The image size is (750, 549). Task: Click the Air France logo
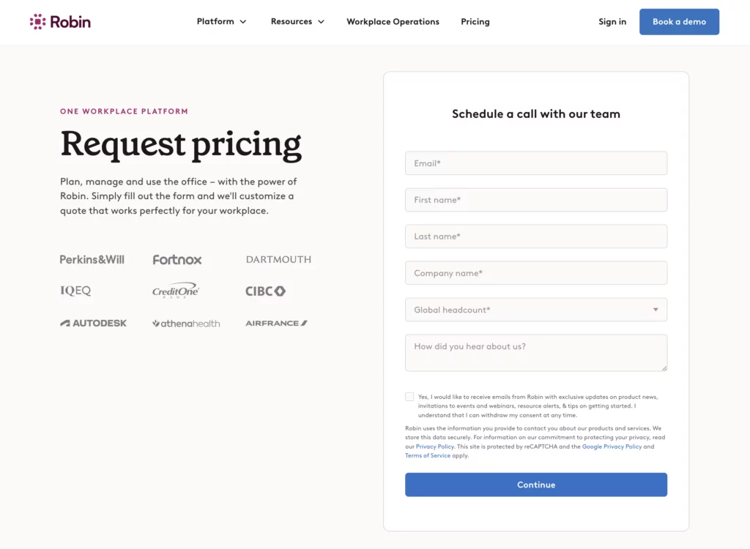(x=276, y=322)
